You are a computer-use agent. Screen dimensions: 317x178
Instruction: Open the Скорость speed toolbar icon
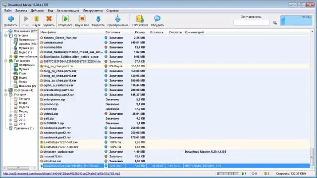[x=98, y=19]
